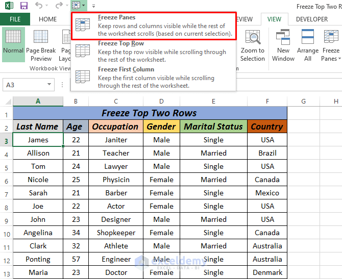342x279 pixels.
Task: Select the 'Clark' name cell
Action: [x=38, y=246]
